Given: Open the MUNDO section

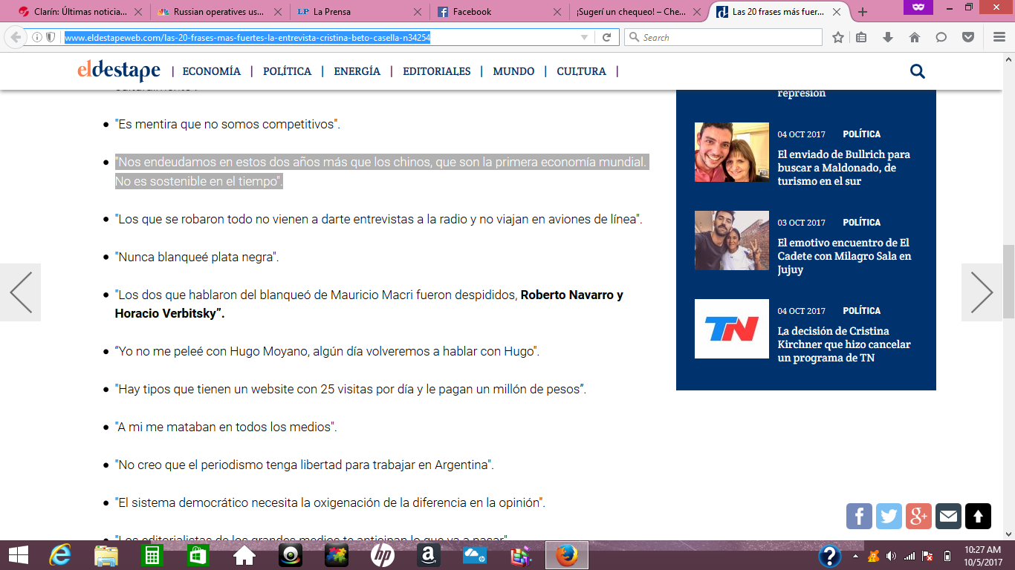Looking at the screenshot, I should click(513, 71).
